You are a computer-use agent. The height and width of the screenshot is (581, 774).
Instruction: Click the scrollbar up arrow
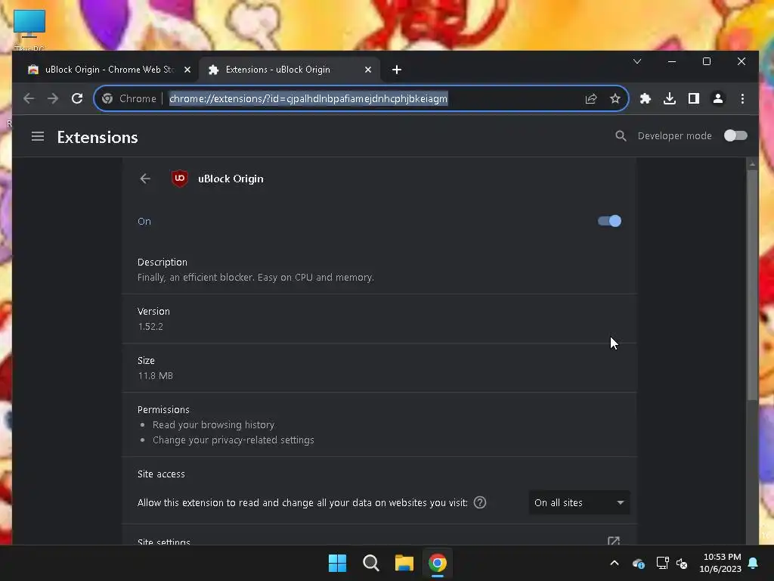pos(752,163)
